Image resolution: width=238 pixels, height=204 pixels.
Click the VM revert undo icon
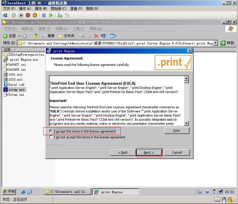[67, 15]
